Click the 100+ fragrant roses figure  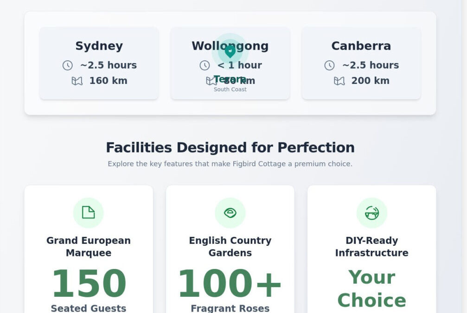pos(230,284)
